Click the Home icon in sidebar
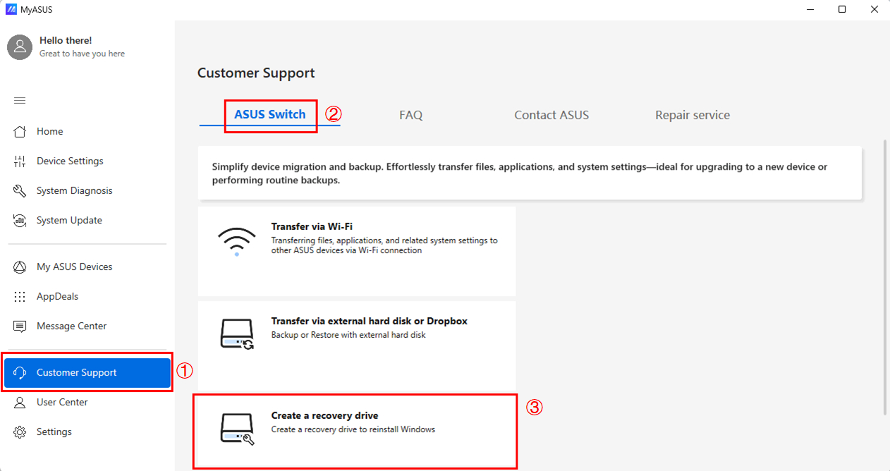This screenshot has height=471, width=890. (20, 132)
